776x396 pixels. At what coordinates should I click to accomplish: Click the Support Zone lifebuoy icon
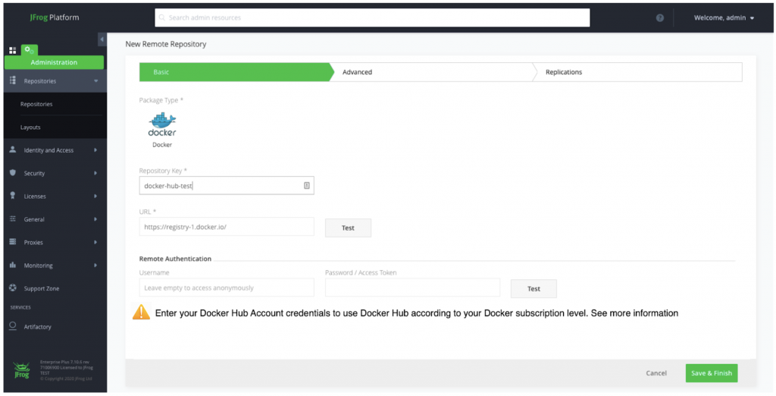coord(13,288)
